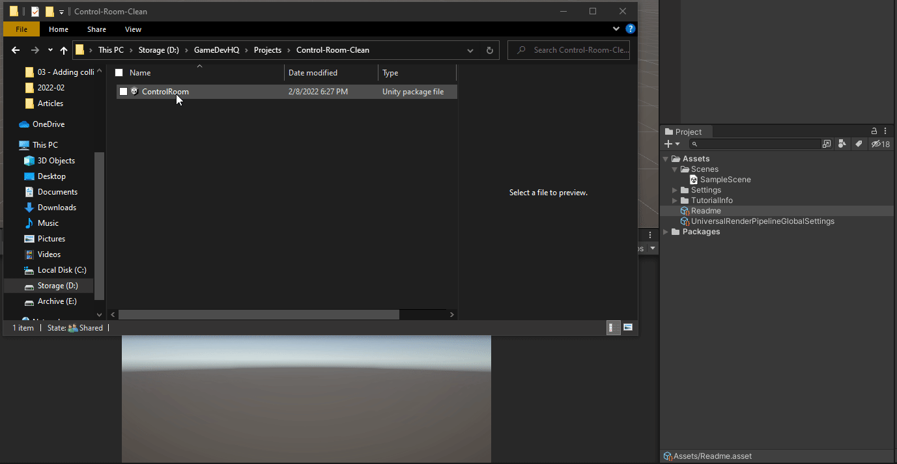Expand the Settings folder in Project

point(675,190)
